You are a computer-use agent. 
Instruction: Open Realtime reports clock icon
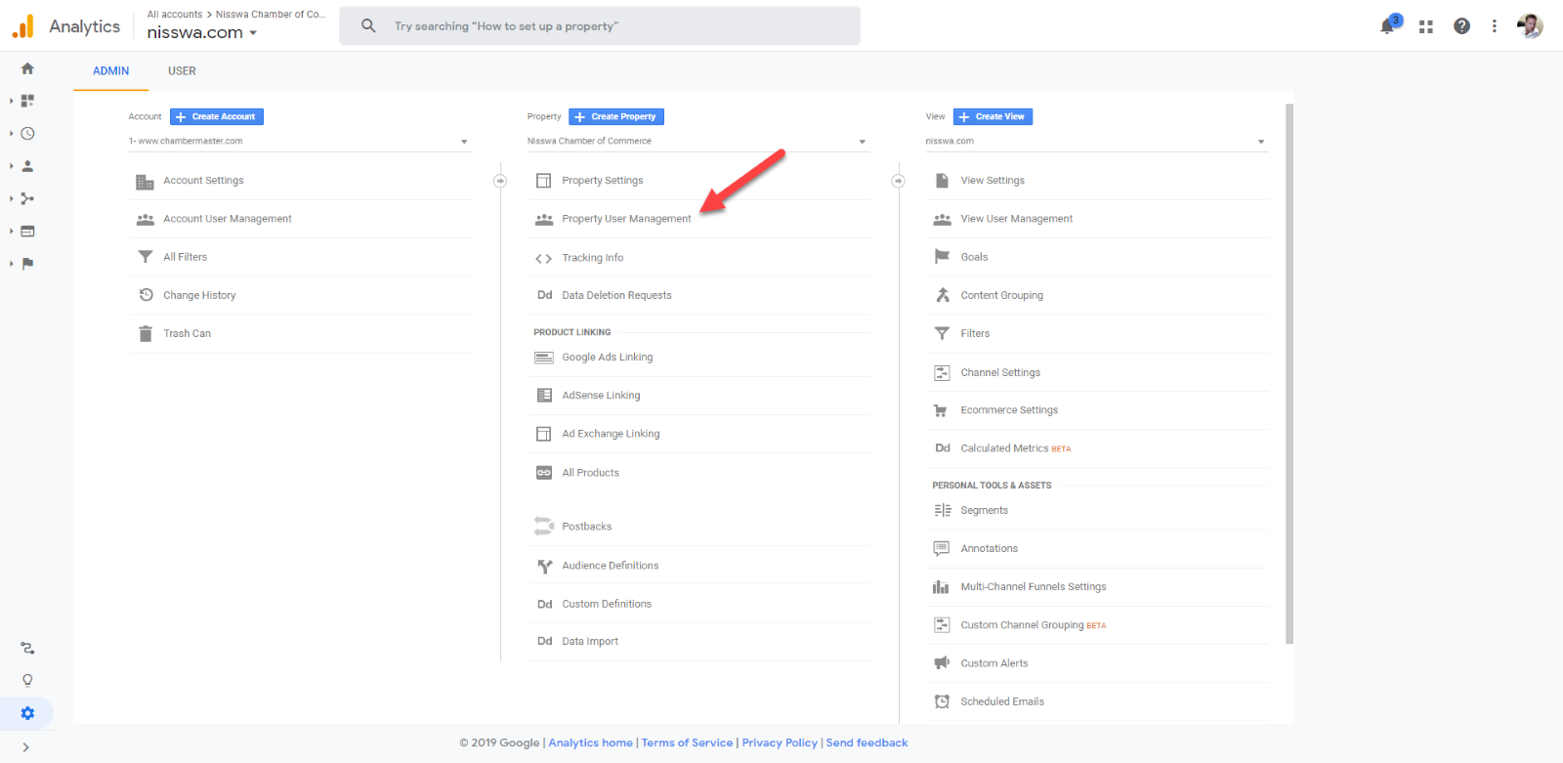[27, 134]
